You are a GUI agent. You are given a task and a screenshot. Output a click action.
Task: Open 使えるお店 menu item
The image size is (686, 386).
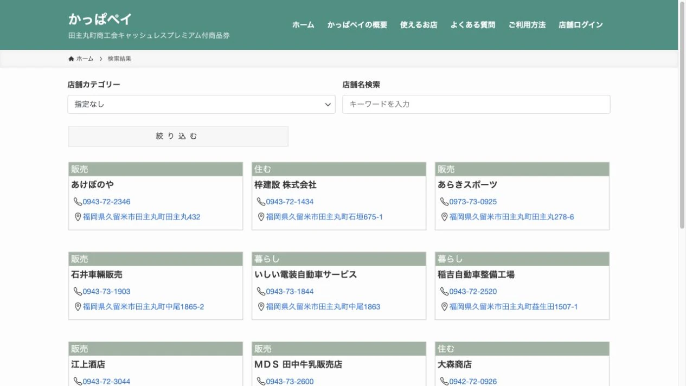tap(419, 25)
